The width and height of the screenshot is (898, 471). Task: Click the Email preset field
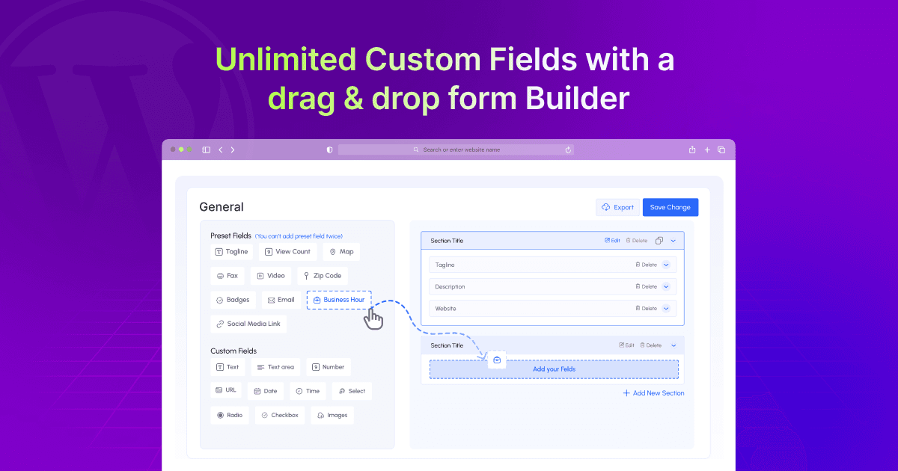click(x=281, y=299)
